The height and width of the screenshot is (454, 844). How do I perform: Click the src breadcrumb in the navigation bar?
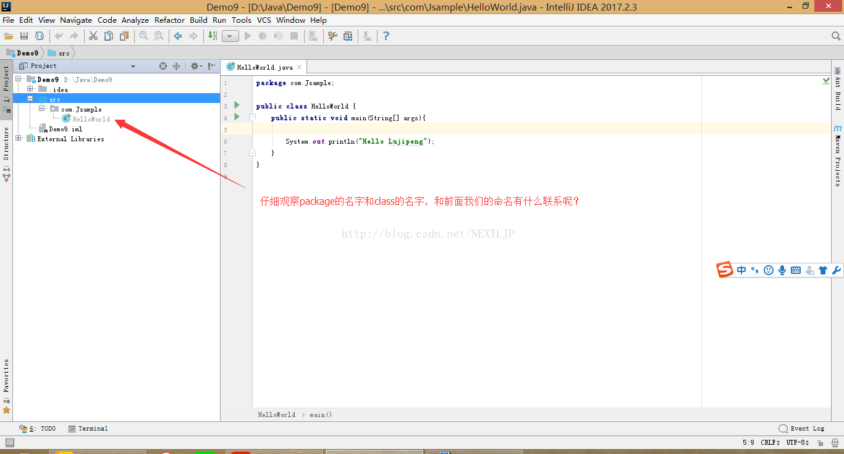(x=59, y=53)
